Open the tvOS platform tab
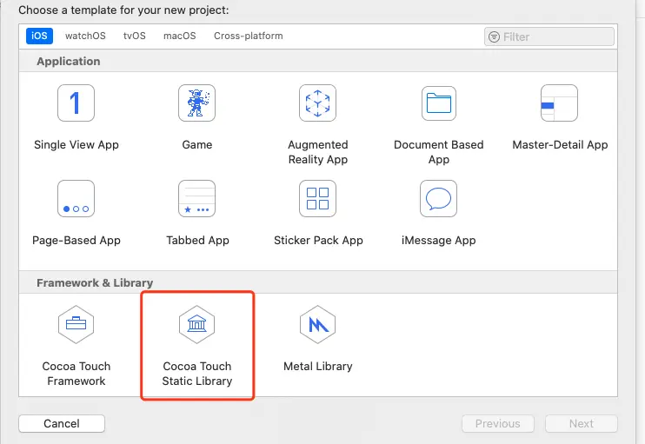Image resolution: width=645 pixels, height=444 pixels. pyautogui.click(x=135, y=36)
